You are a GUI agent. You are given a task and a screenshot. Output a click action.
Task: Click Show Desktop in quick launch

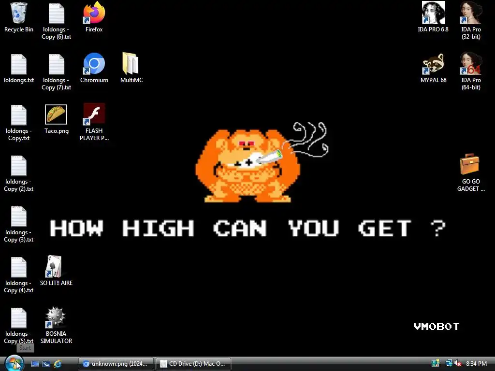pos(35,364)
